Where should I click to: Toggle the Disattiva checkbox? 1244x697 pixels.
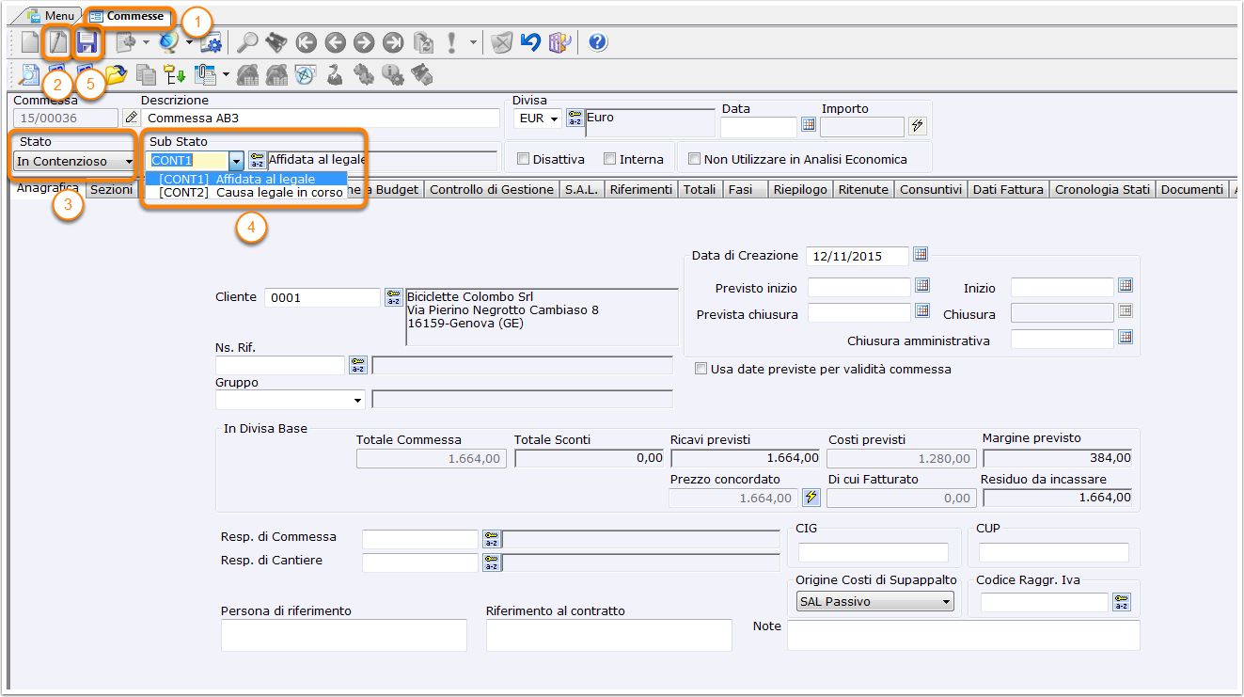point(524,160)
